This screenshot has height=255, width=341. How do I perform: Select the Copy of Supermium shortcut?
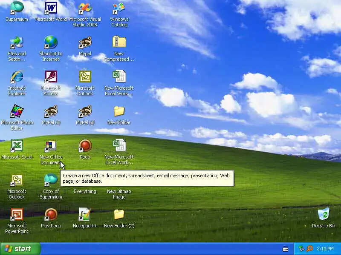51,180
